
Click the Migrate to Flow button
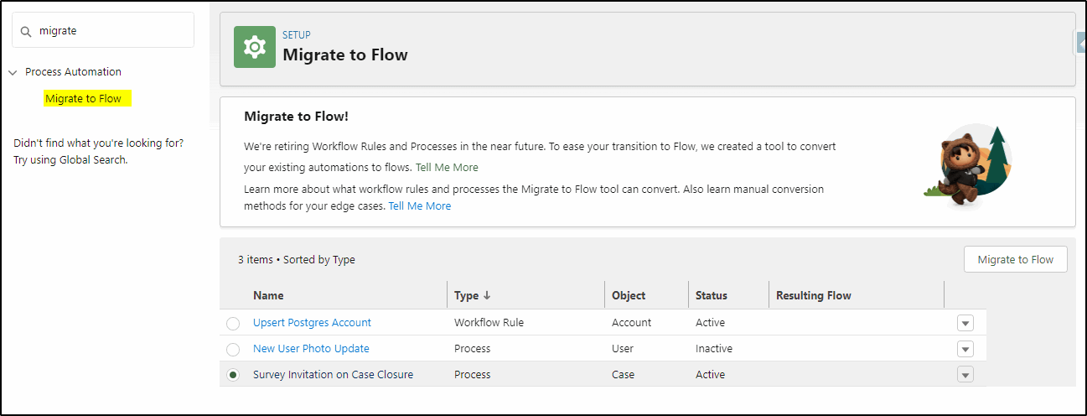1015,259
